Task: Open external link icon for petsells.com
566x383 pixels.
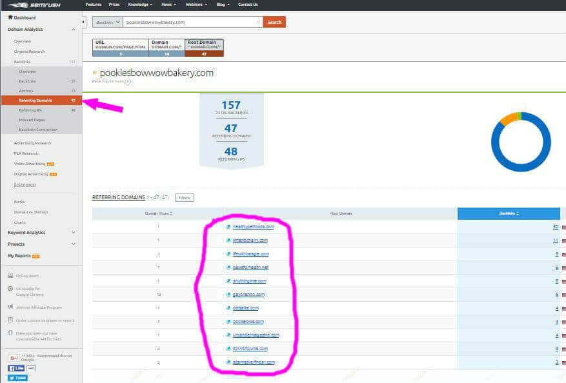Action: tap(228, 308)
